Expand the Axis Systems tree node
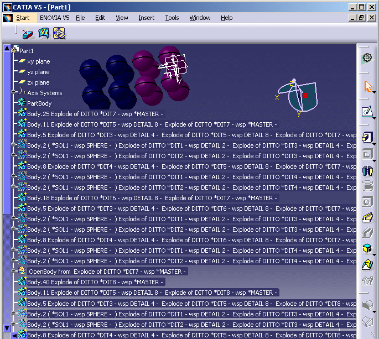This screenshot has width=379, height=339. pos(14,93)
